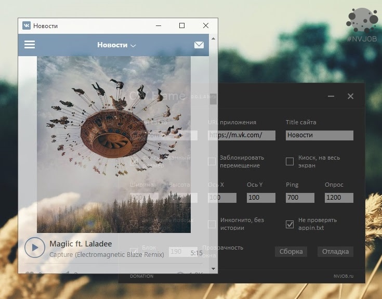Click the Опрос value field
This screenshot has height=299, width=382.
339,198
